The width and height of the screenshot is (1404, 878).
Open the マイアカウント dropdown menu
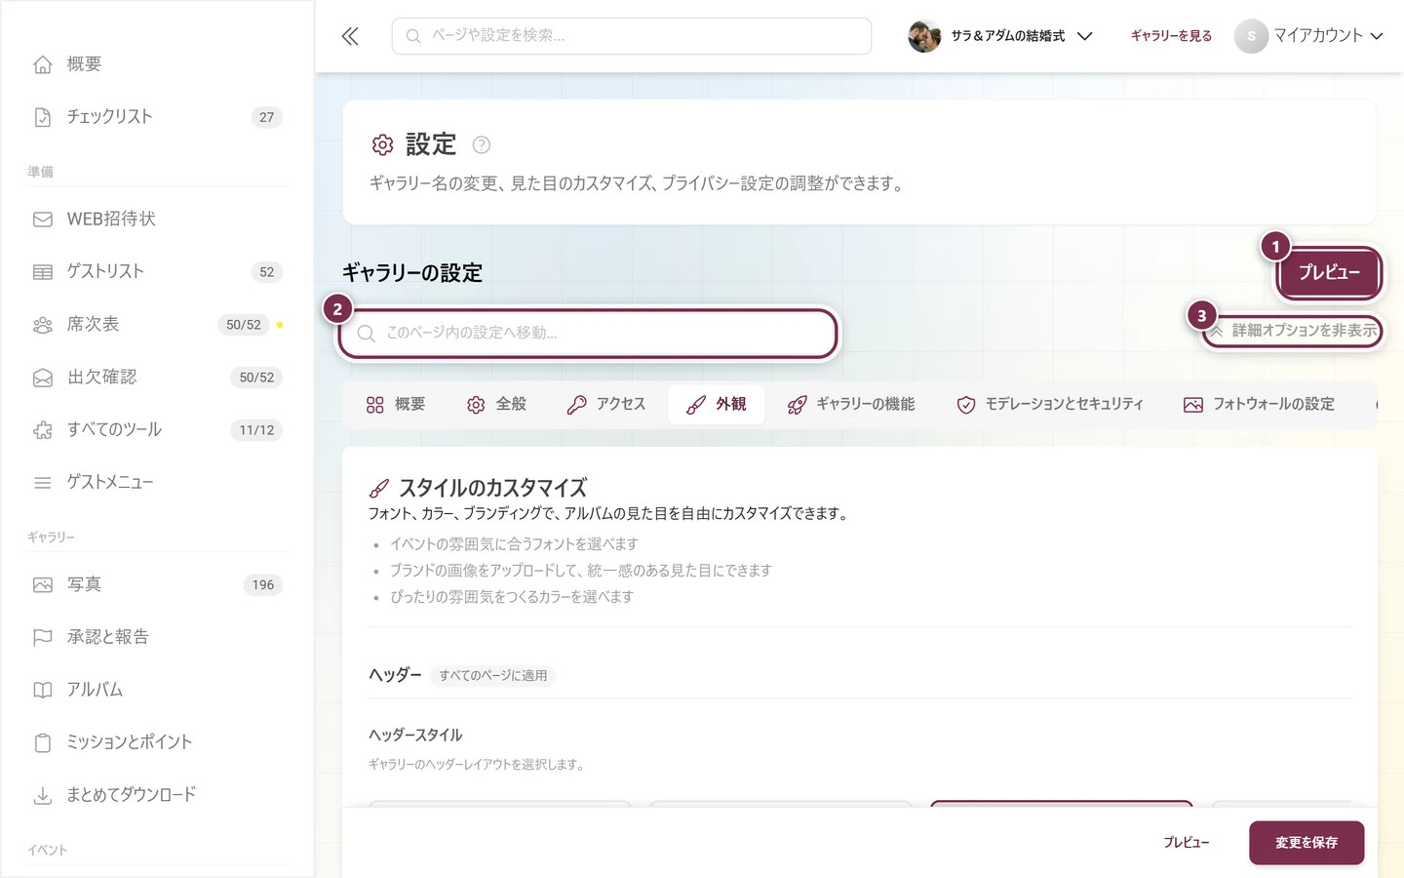coord(1309,36)
